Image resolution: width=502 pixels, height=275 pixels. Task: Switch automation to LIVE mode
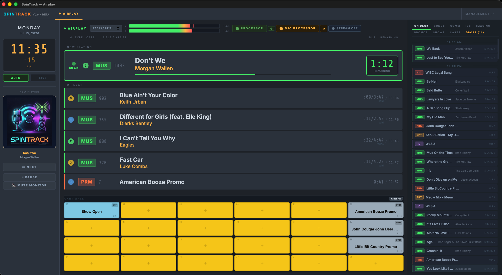pos(43,78)
